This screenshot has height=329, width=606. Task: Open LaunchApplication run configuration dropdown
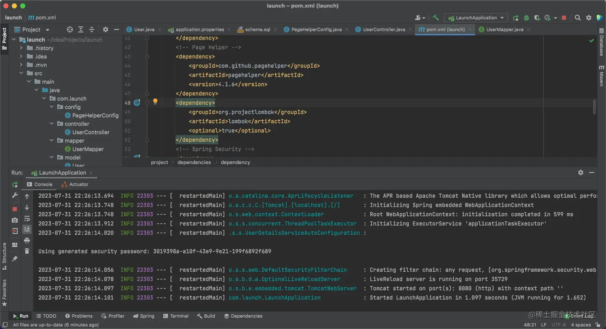tap(476, 18)
